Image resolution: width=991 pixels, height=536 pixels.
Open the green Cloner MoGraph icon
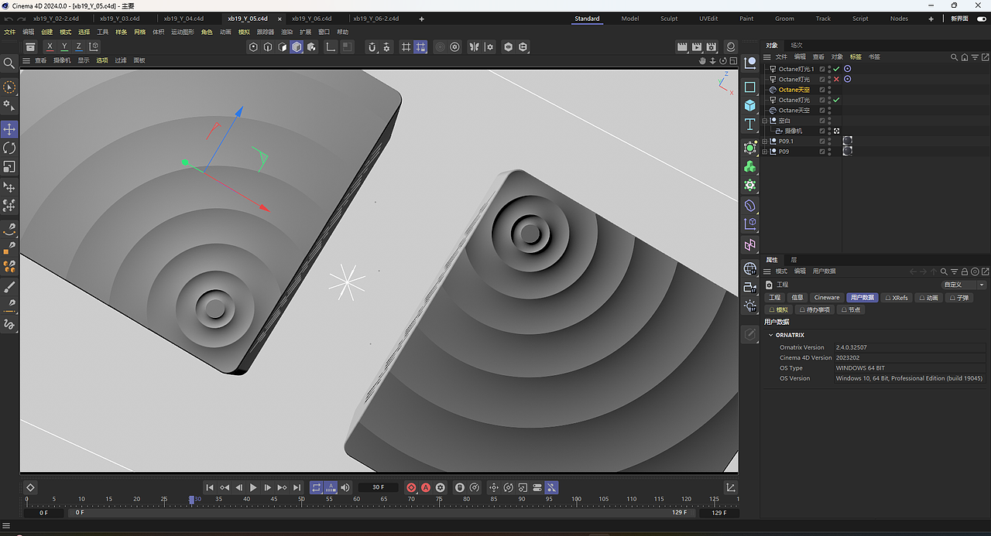click(x=749, y=166)
